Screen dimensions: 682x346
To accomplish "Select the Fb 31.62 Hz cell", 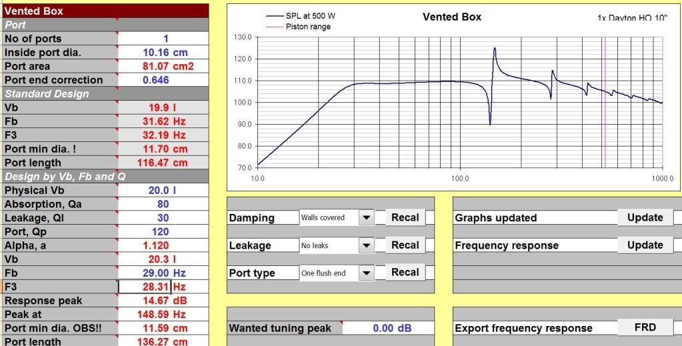I will click(x=163, y=121).
